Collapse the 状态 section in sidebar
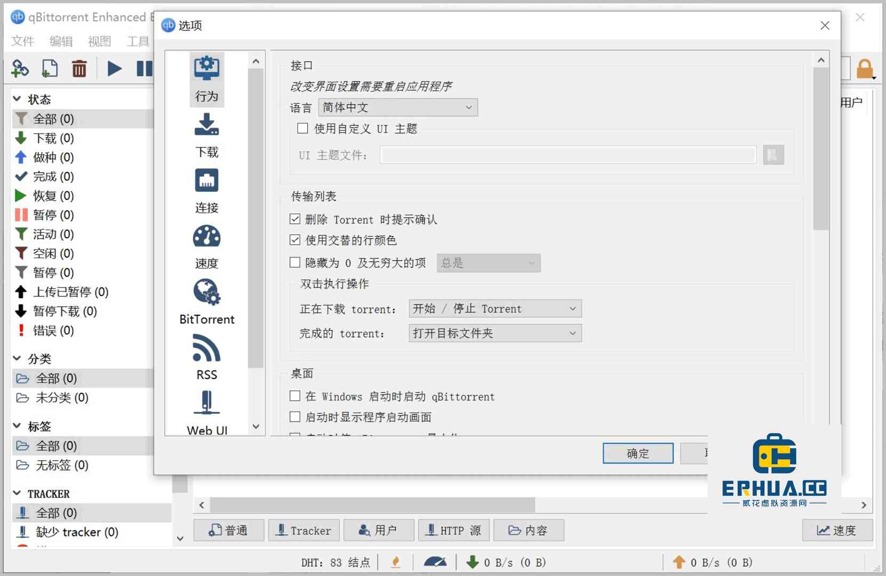886x576 pixels. pyautogui.click(x=17, y=99)
